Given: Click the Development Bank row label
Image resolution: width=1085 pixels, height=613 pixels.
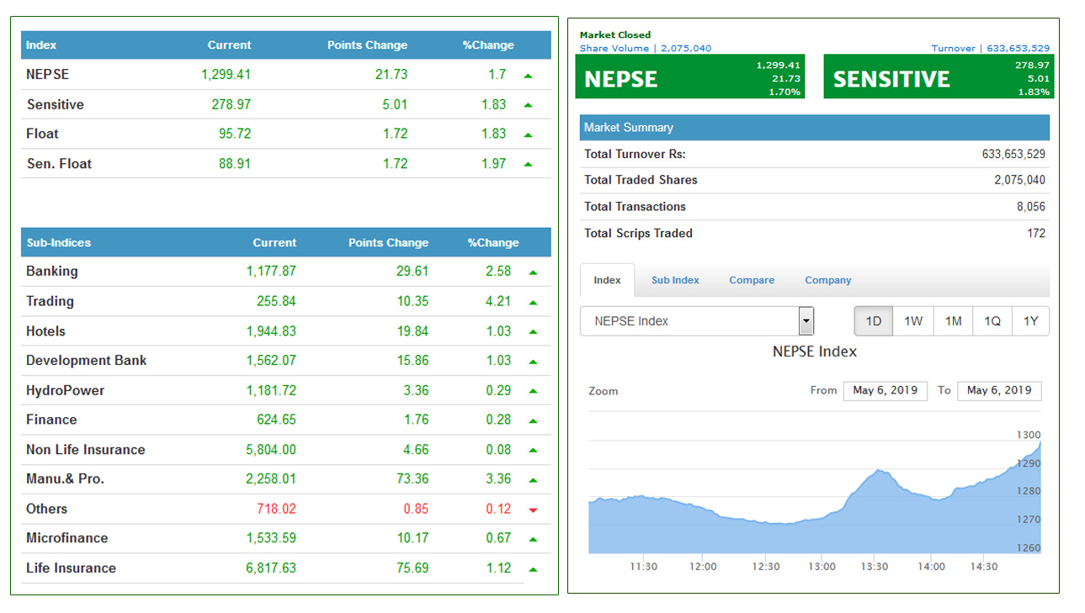Looking at the screenshot, I should pyautogui.click(x=86, y=360).
